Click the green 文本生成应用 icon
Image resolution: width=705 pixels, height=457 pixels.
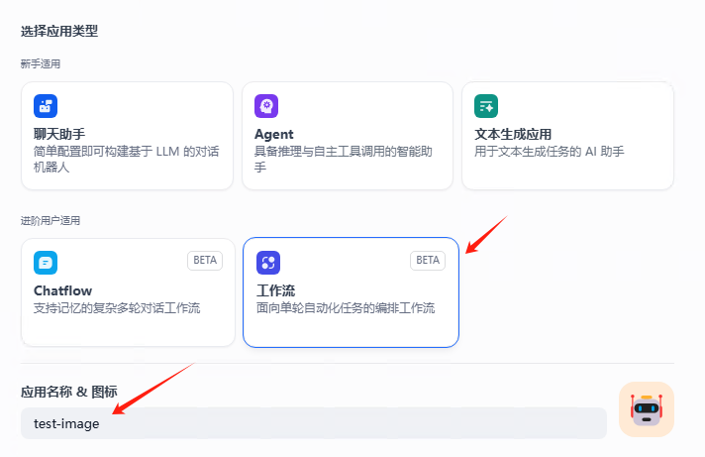[485, 106]
